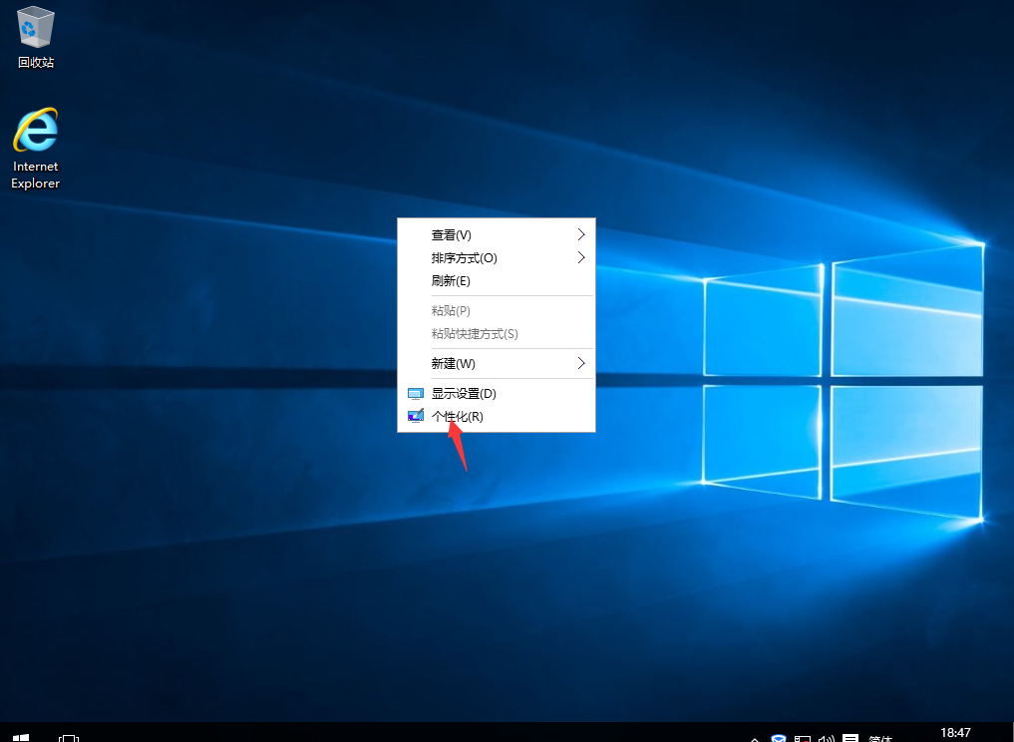Show hidden tray icons with the chevron
This screenshot has height=742, width=1014.
click(x=755, y=739)
